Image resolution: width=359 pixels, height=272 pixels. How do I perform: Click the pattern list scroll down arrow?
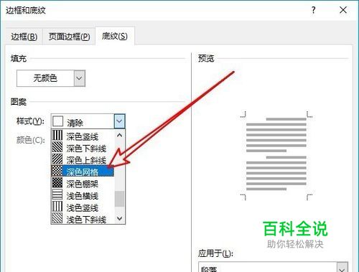coord(120,218)
